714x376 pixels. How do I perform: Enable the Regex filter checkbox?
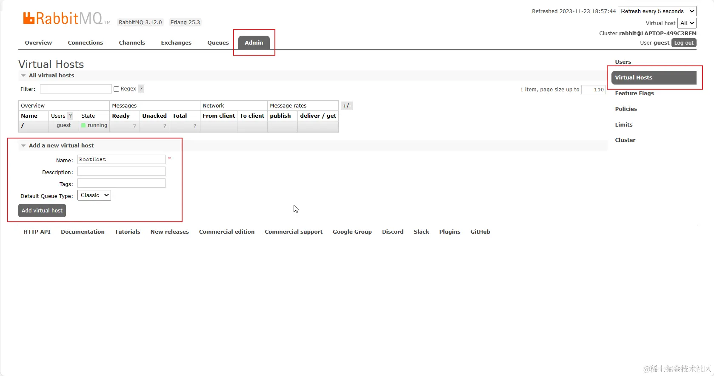[116, 89]
